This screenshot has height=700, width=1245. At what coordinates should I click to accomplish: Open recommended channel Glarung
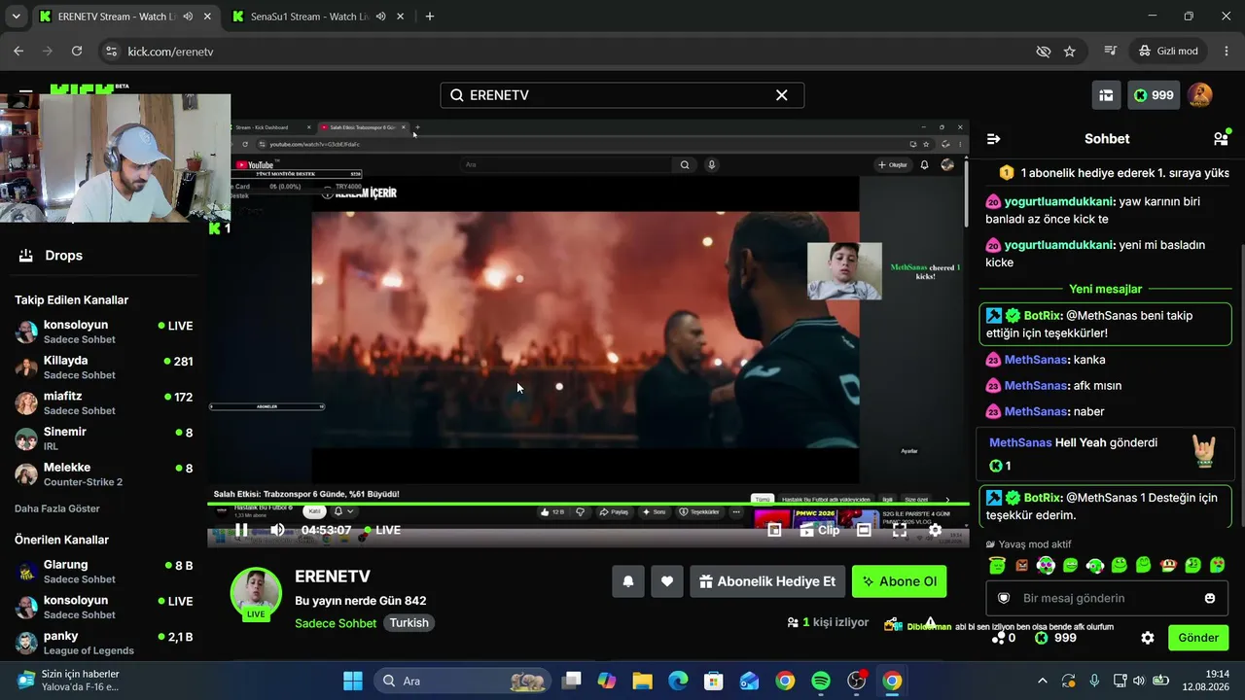pos(103,571)
